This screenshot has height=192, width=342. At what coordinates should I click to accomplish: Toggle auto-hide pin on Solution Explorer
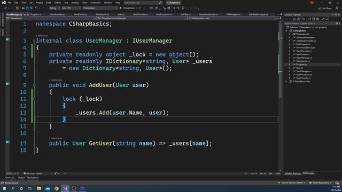pos(336,14)
